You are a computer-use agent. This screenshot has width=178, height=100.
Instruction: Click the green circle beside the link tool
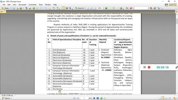click(121, 8)
